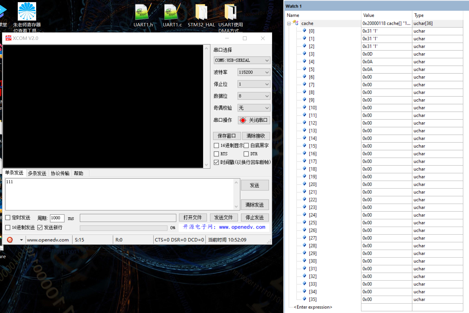Click the 停止发送 stop sending button
The width and height of the screenshot is (469, 313).
tap(255, 217)
